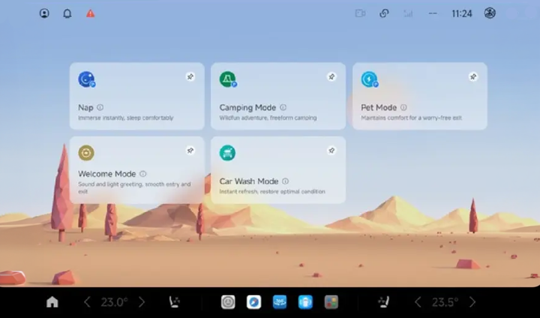Viewport: 540px width, 318px height.
Task: Show info for Car Wash Mode
Action: 285,181
